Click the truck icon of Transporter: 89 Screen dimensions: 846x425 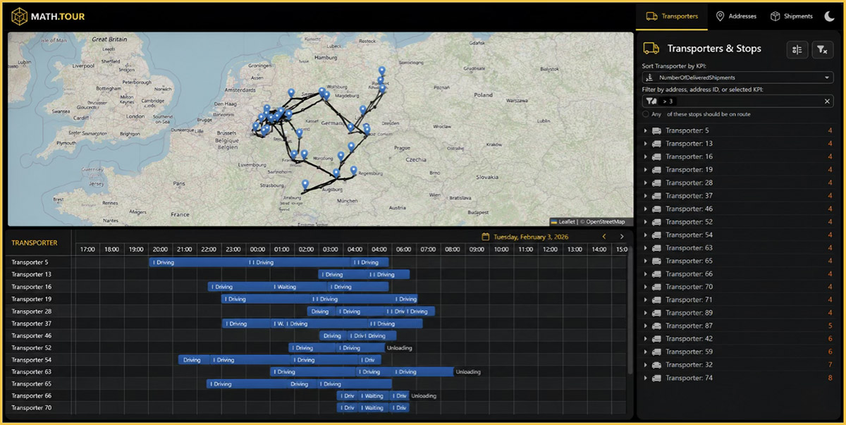point(656,313)
